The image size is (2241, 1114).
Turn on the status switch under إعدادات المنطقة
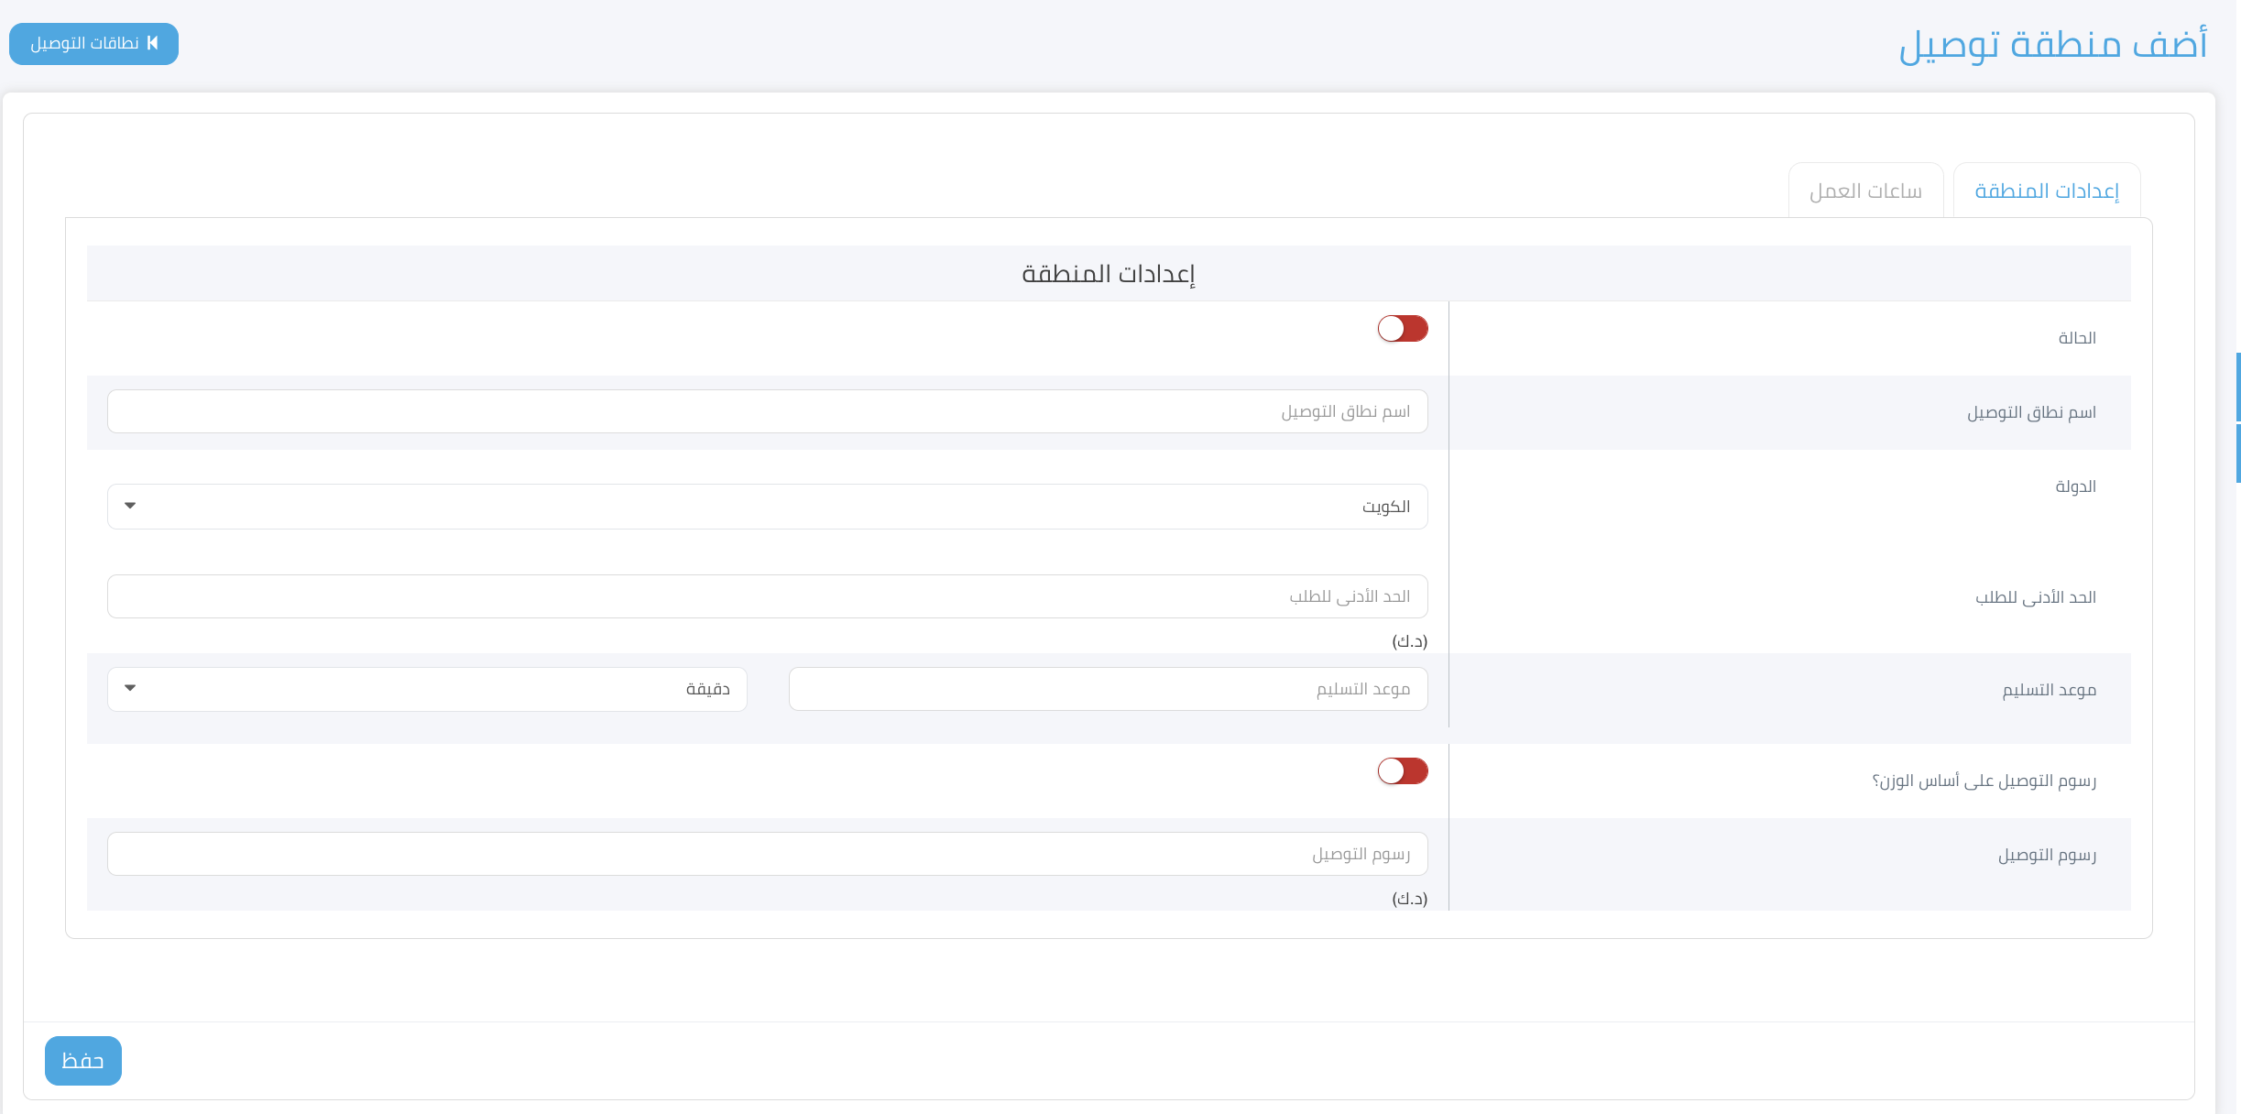pos(1402,329)
